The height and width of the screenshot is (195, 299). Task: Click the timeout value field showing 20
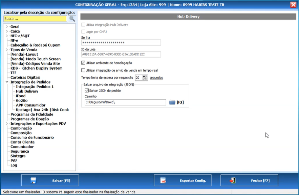click(139, 78)
